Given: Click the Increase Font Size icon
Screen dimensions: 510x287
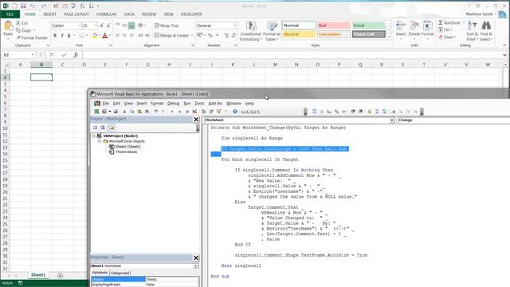Looking at the screenshot, I should tap(102, 26).
